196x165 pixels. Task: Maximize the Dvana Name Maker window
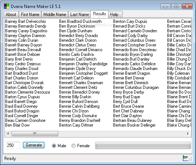[x=176, y=7]
